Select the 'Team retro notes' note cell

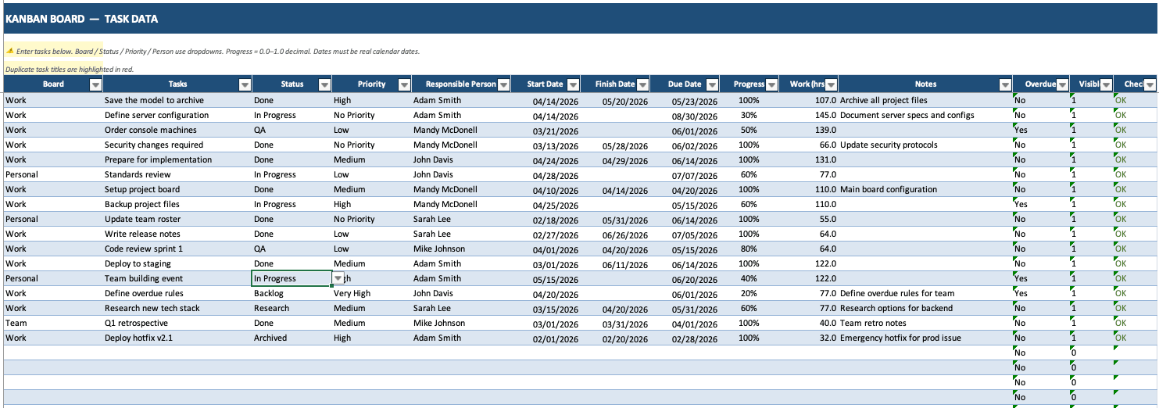click(925, 323)
